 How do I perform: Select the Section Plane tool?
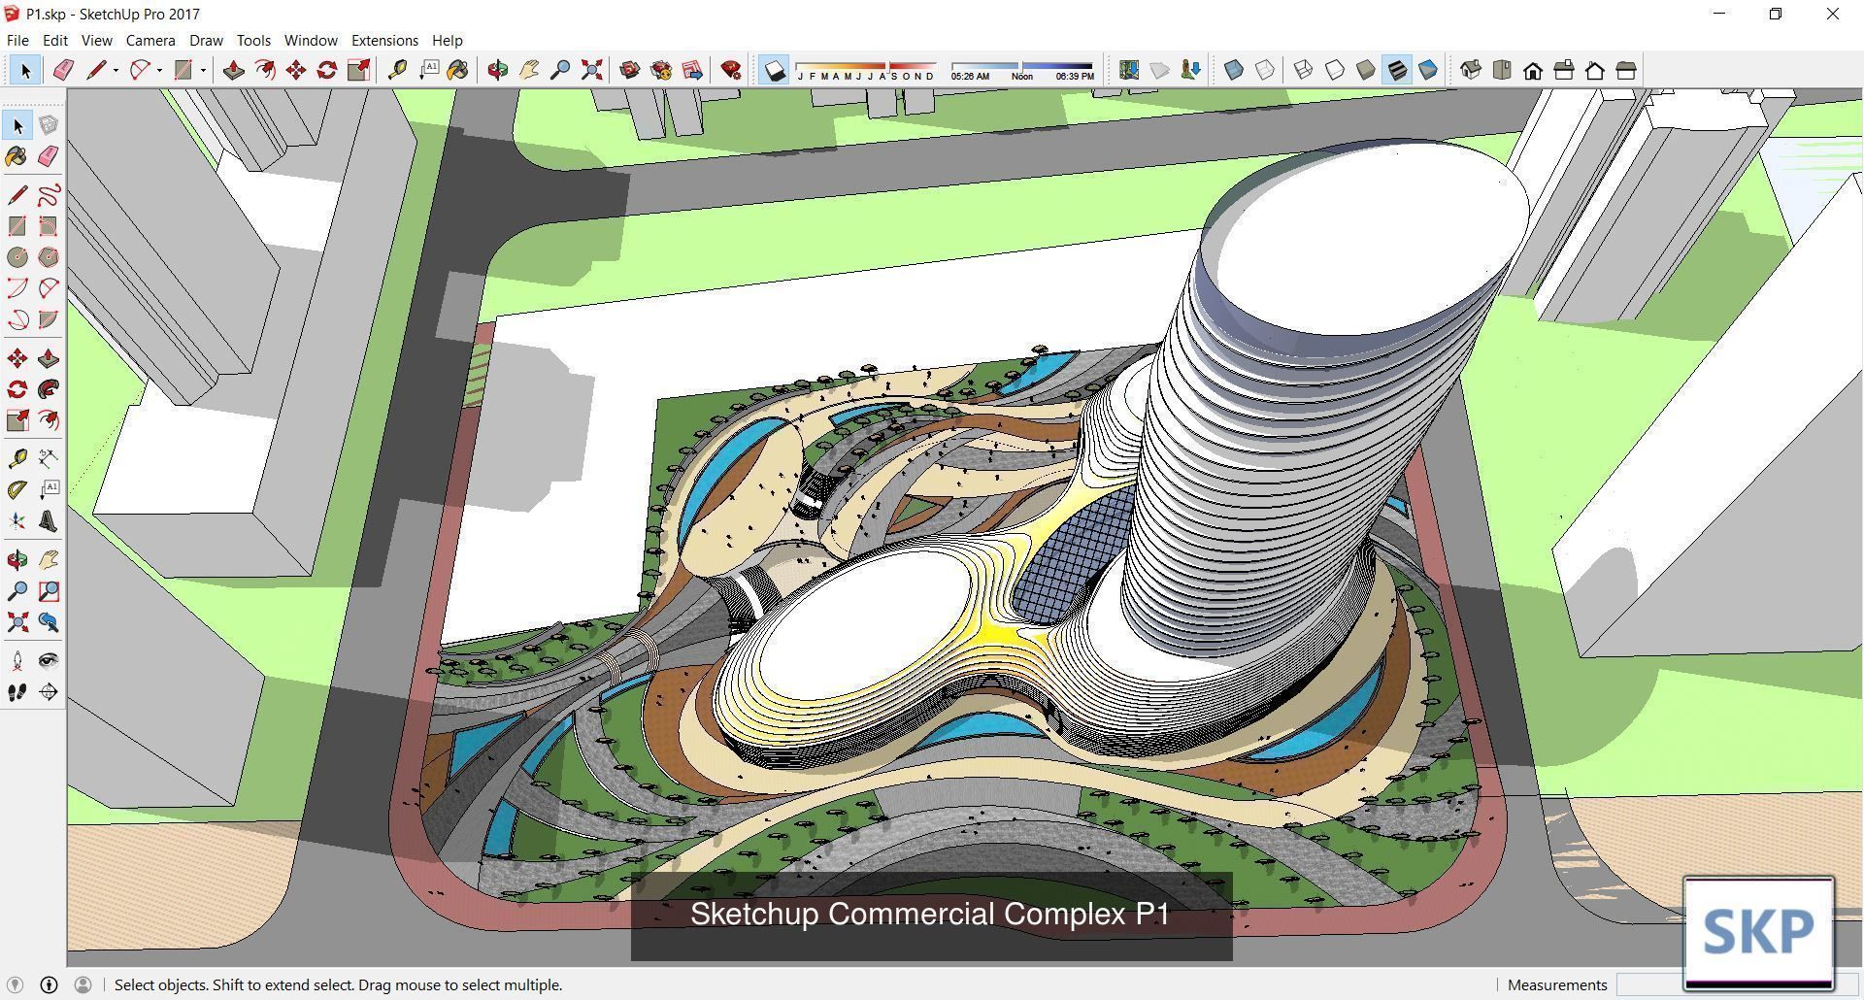tap(49, 692)
